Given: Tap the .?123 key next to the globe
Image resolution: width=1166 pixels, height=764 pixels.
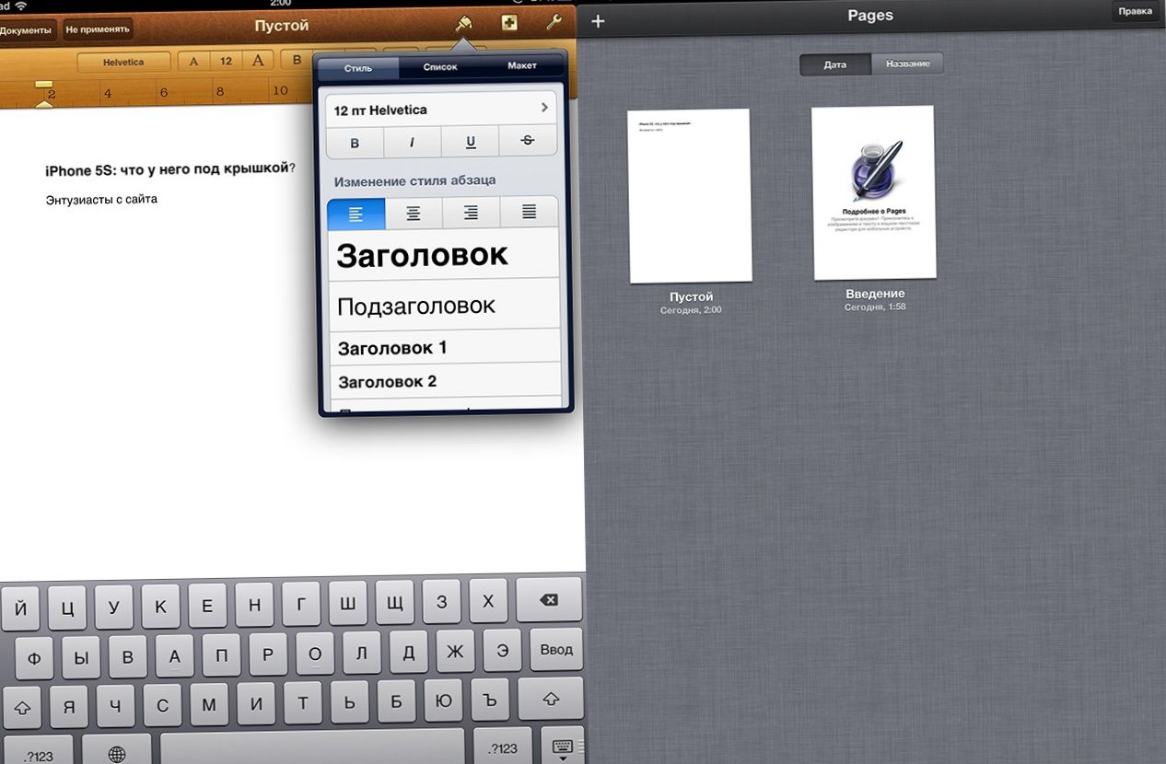Looking at the screenshot, I should pyautogui.click(x=38, y=756).
